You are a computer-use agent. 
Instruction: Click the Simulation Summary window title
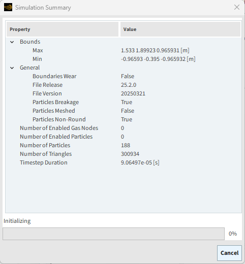pos(43,8)
